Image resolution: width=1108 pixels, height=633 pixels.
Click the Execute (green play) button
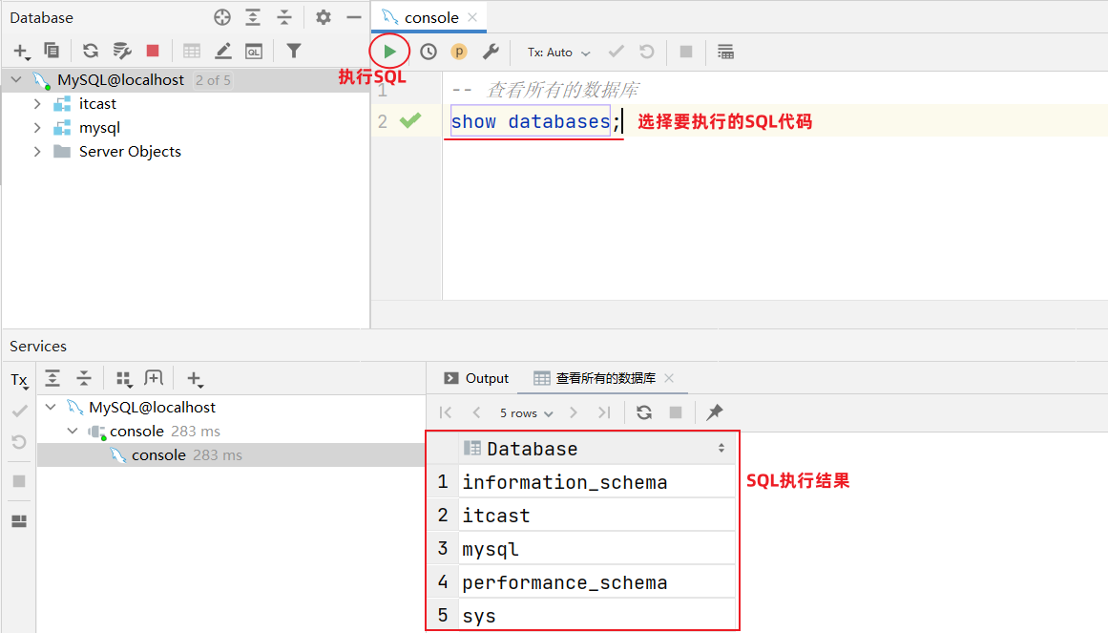point(389,52)
